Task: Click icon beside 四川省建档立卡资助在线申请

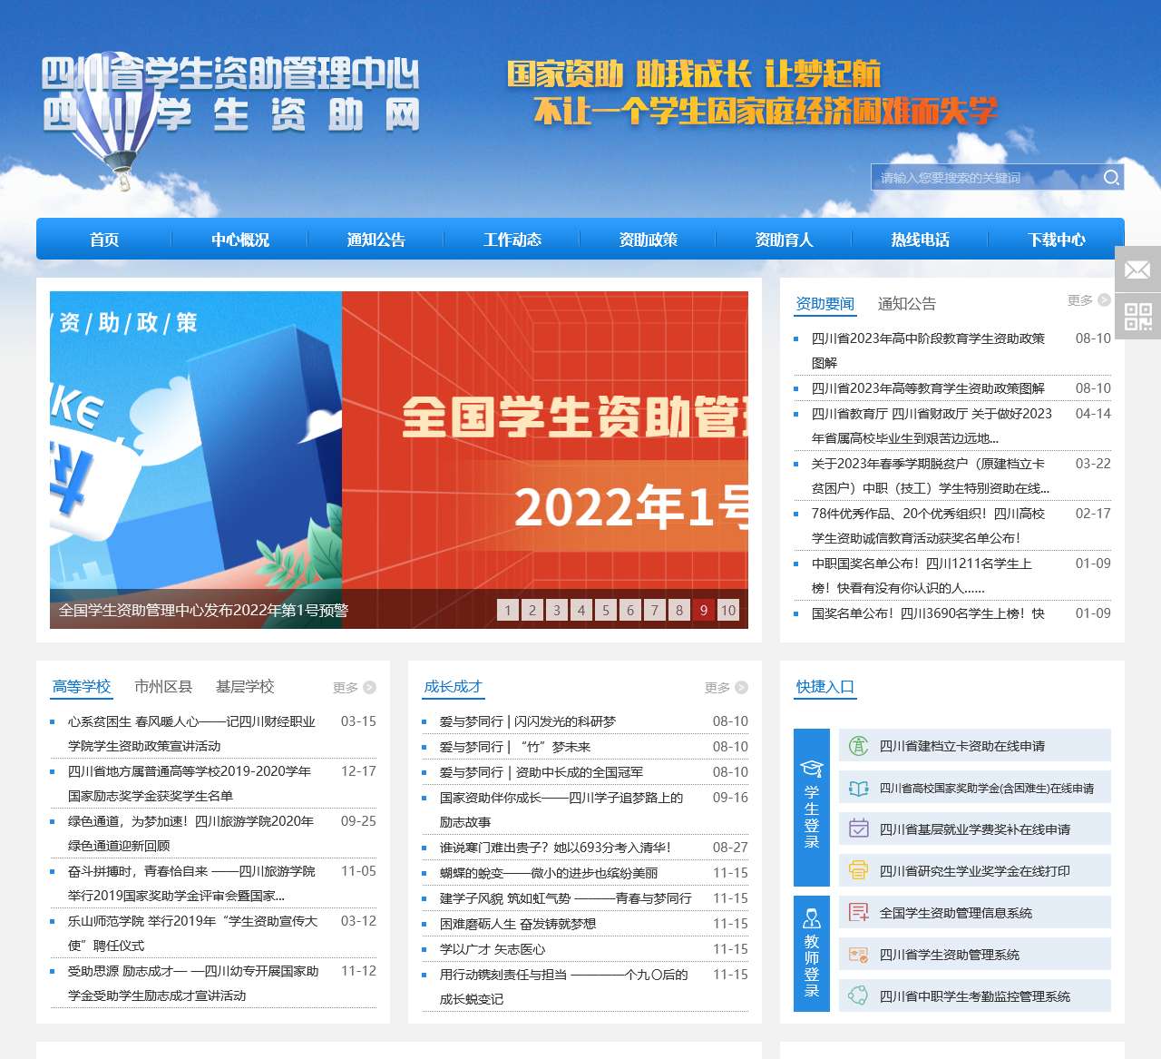Action: 858,746
